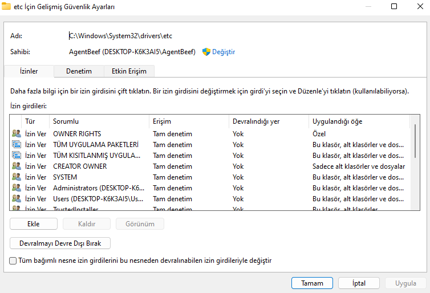Click the Administrators entry group icon
This screenshot has width=430, height=293.
pyautogui.click(x=17, y=188)
